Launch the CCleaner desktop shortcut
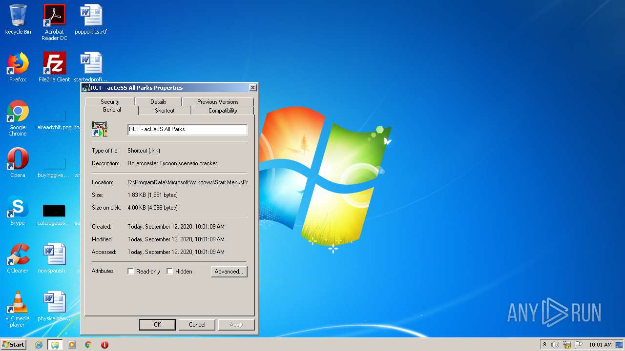Image resolution: width=625 pixels, height=351 pixels. pos(18,258)
